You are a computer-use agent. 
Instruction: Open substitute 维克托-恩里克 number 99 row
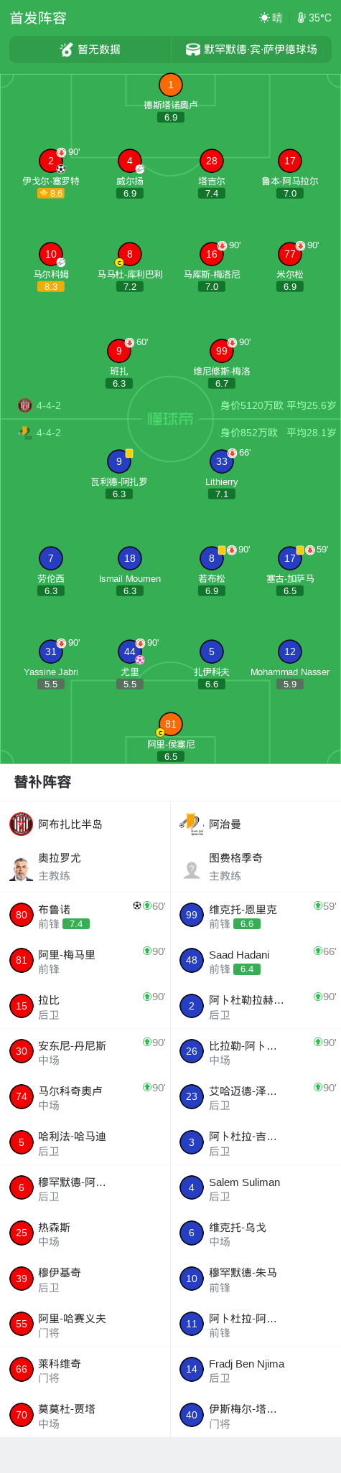pyautogui.click(x=256, y=916)
